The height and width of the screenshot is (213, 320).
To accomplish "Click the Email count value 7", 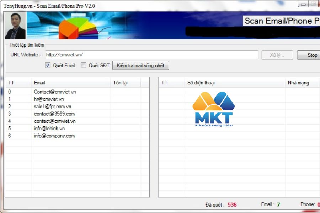I will click(278, 204).
